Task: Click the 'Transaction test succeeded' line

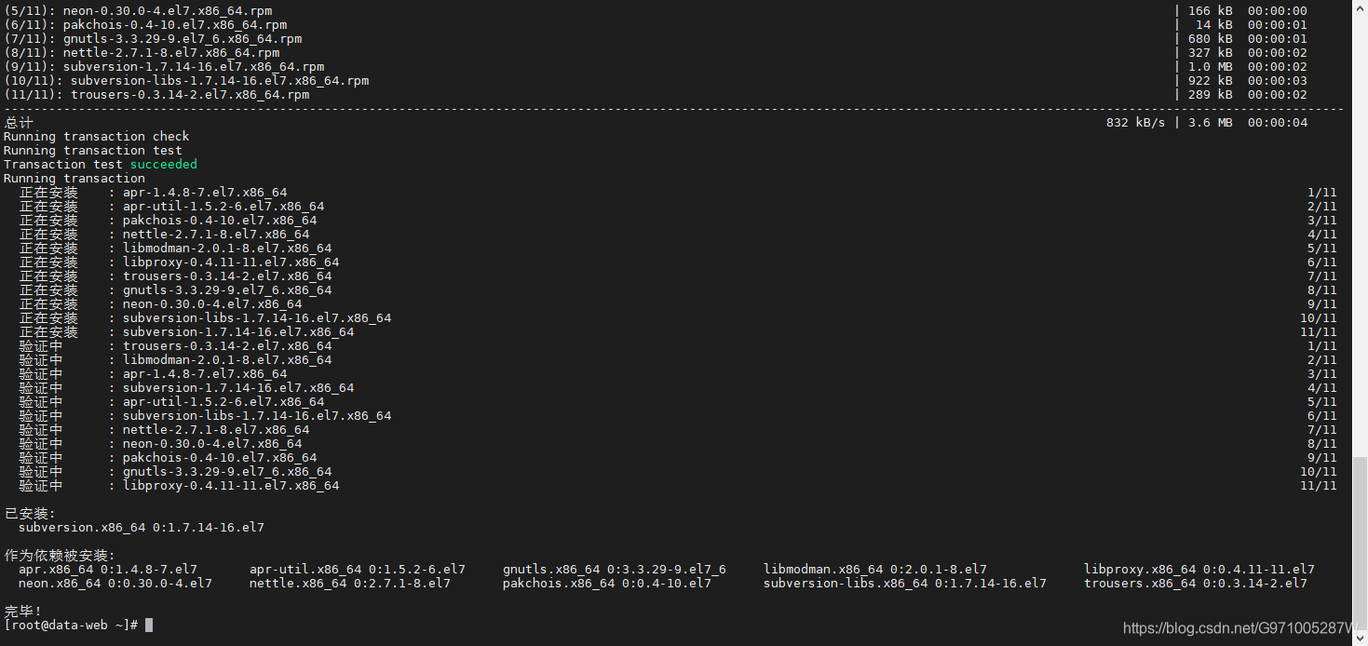Action: [x=102, y=164]
